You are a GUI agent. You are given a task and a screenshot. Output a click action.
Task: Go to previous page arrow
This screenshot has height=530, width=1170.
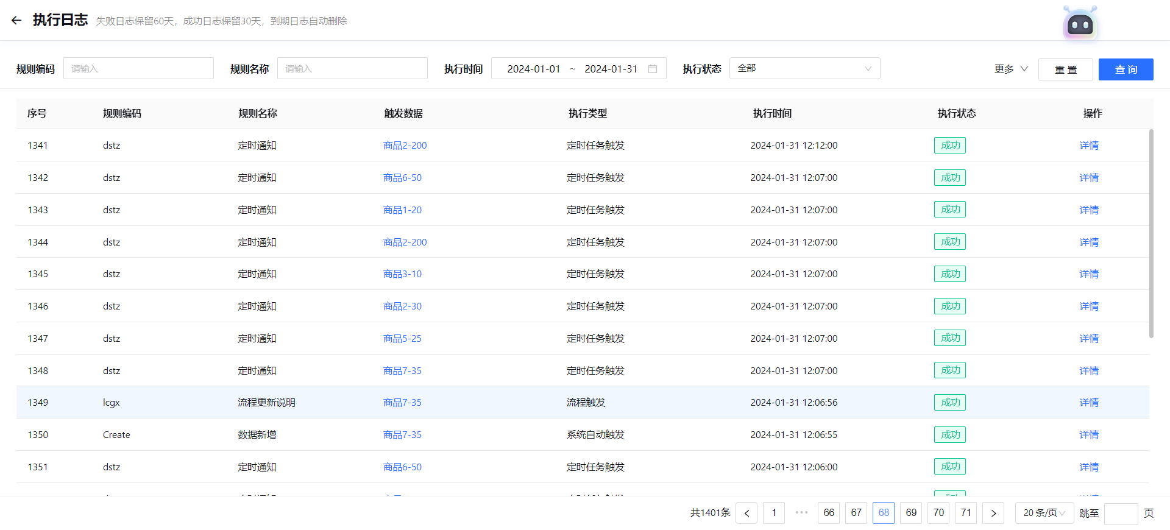tap(746, 513)
